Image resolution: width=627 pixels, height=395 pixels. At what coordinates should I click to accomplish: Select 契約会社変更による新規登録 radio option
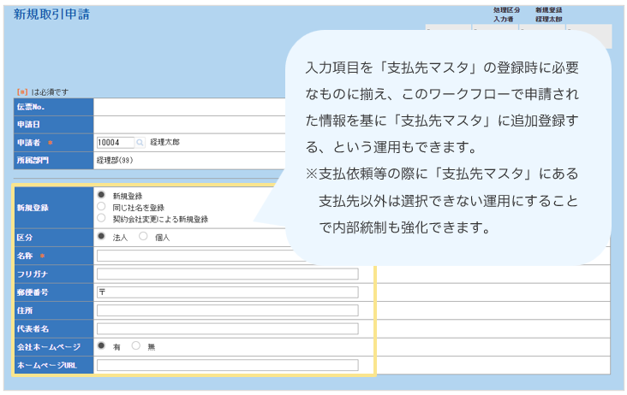[x=101, y=219]
